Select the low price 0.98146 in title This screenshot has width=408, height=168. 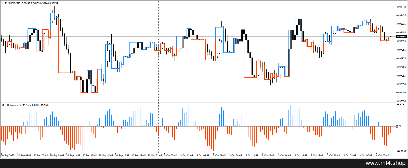point(44,3)
